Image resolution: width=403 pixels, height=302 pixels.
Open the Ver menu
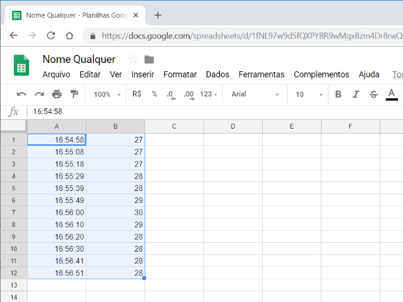point(116,74)
